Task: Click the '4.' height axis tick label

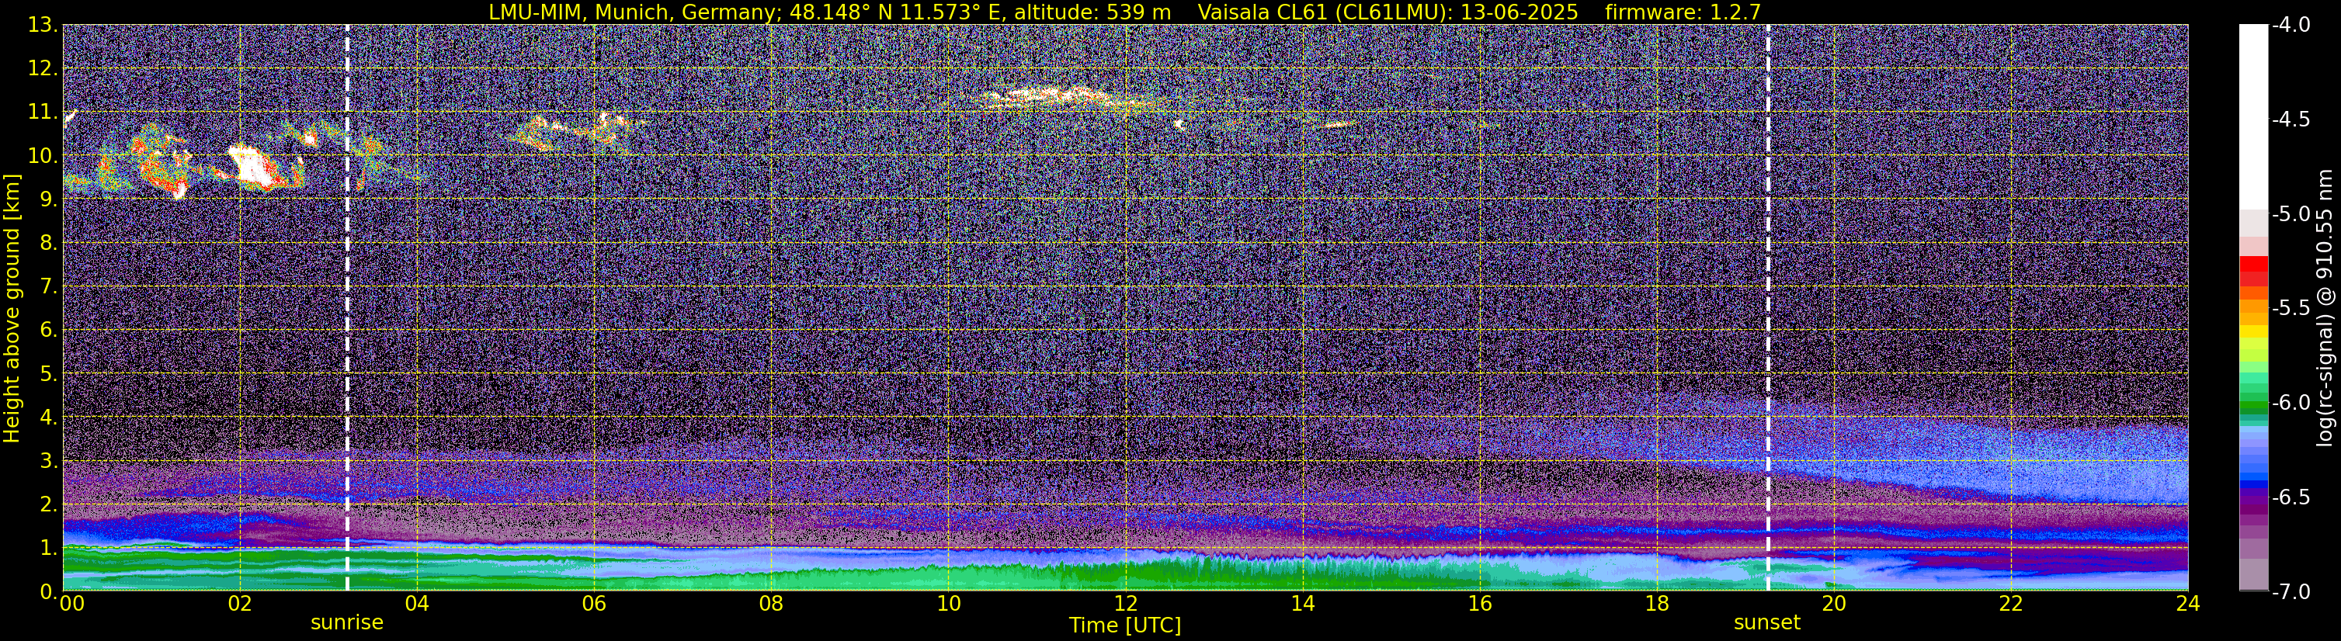Action: pos(48,418)
